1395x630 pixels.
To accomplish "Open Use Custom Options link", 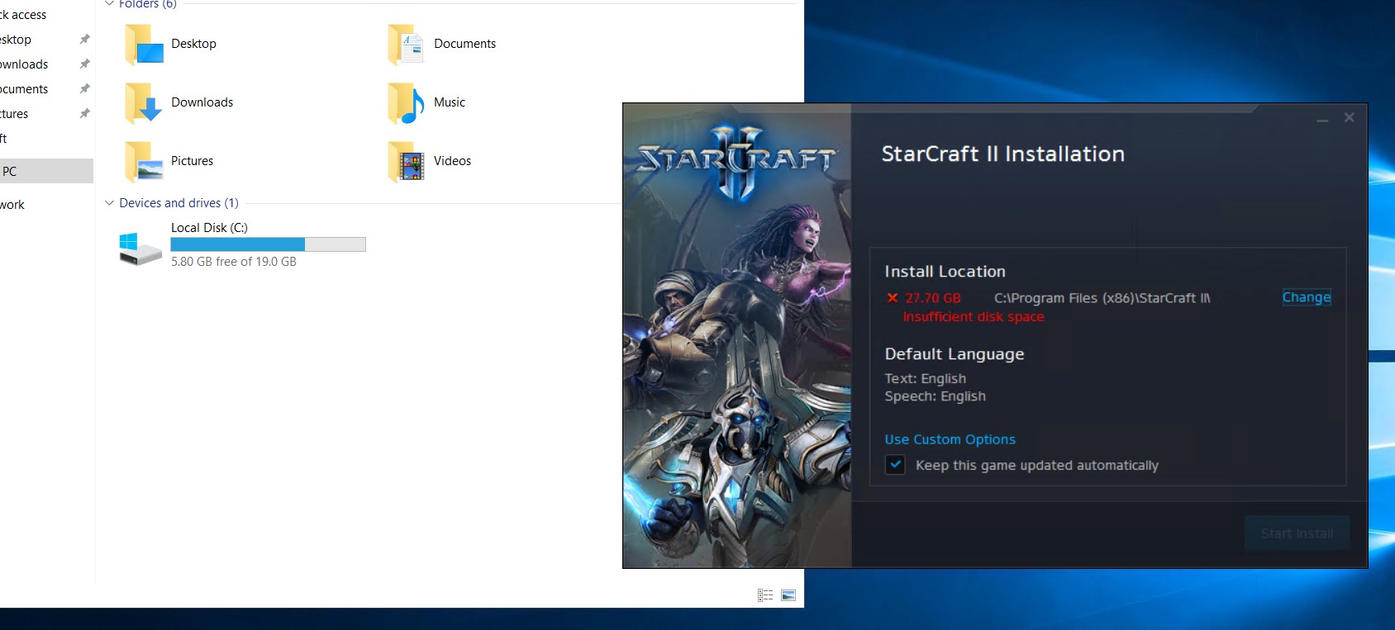I will coord(950,439).
